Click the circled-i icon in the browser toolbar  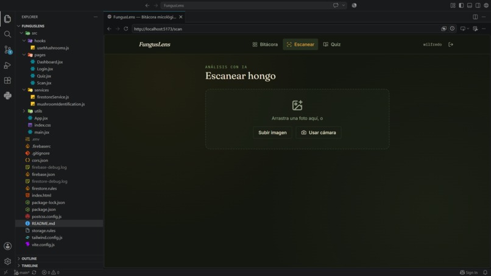(452, 29)
